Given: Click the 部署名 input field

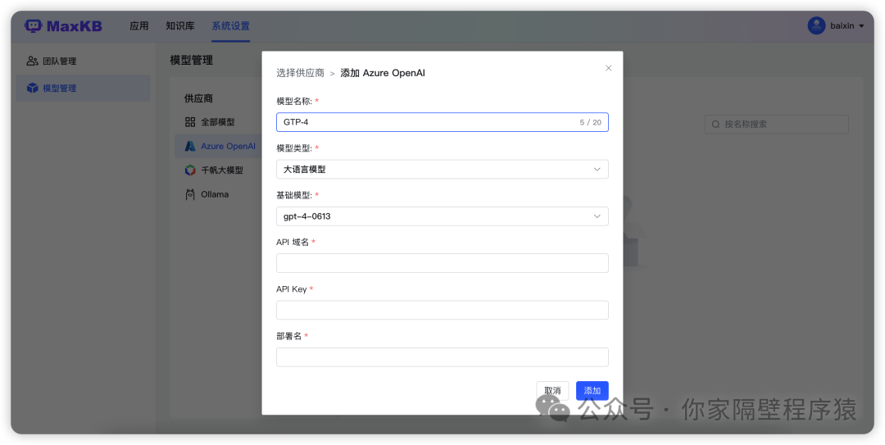Looking at the screenshot, I should pos(442,356).
